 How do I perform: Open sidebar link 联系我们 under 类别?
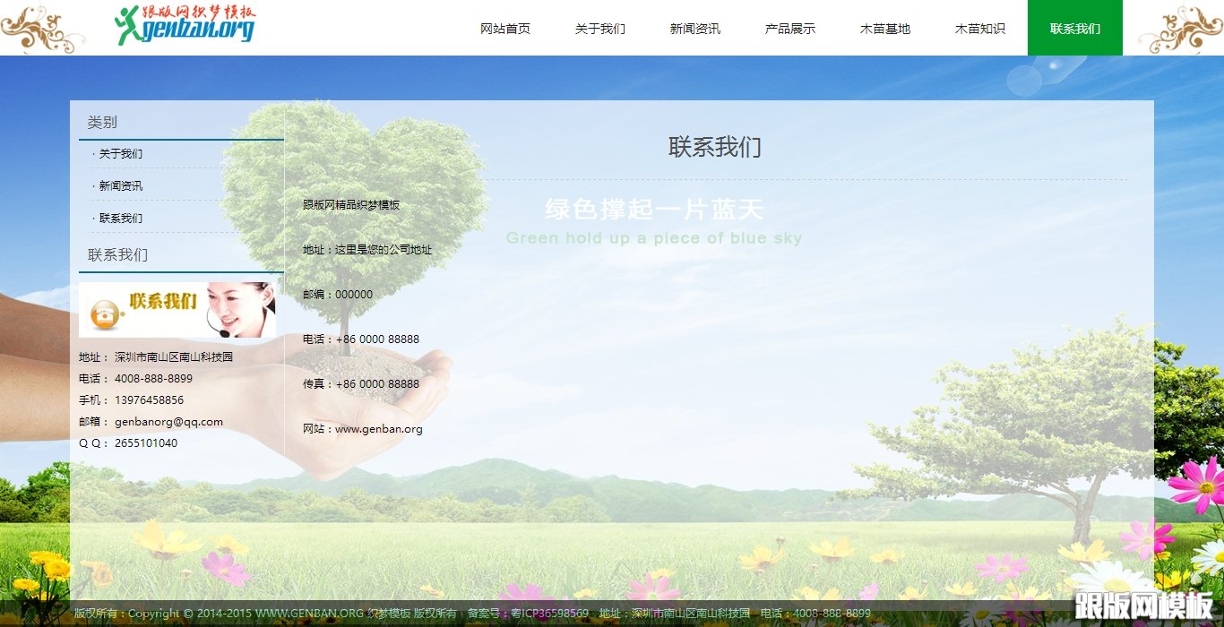click(x=120, y=219)
